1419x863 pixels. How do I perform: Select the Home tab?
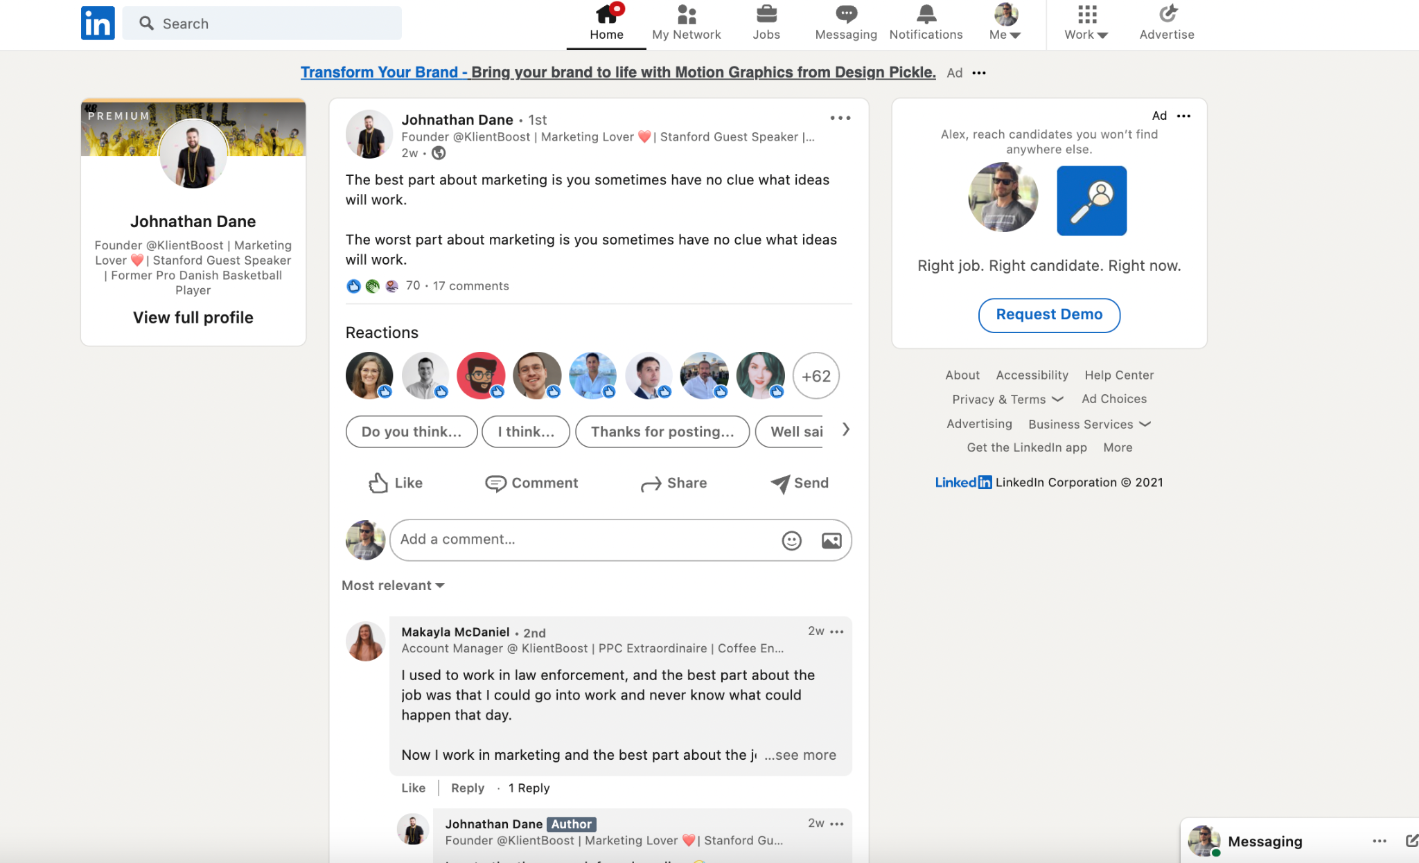(x=606, y=23)
